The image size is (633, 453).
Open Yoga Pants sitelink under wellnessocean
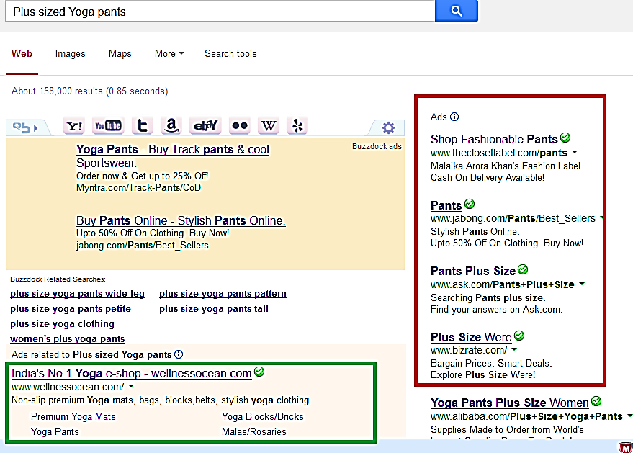(x=55, y=431)
